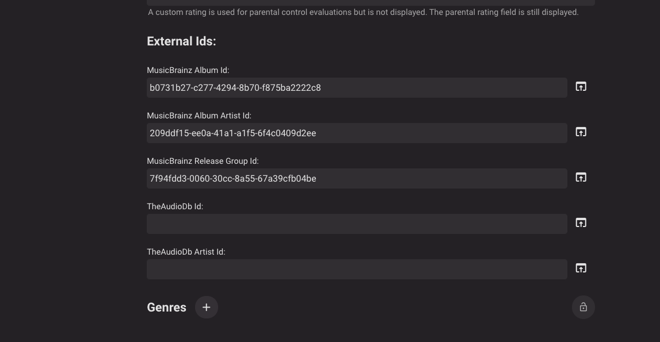Click the lock icon in the Genres row
The height and width of the screenshot is (342, 660).
(583, 307)
